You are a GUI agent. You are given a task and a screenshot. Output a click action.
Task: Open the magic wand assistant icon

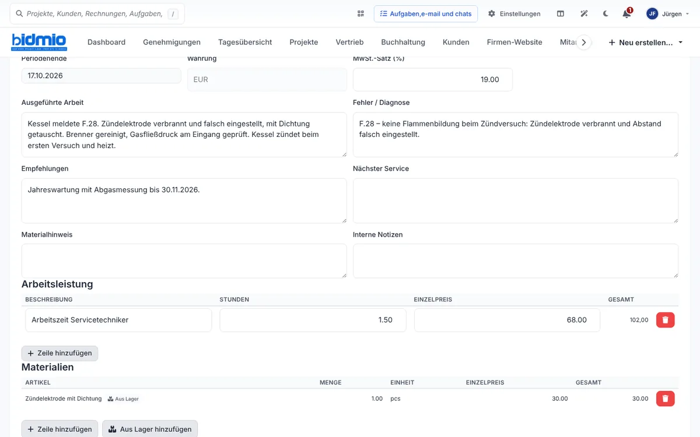click(x=584, y=14)
